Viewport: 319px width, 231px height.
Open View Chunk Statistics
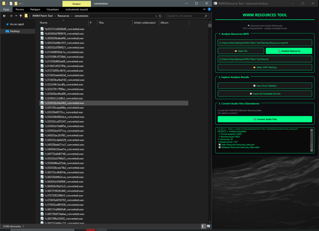[265, 86]
